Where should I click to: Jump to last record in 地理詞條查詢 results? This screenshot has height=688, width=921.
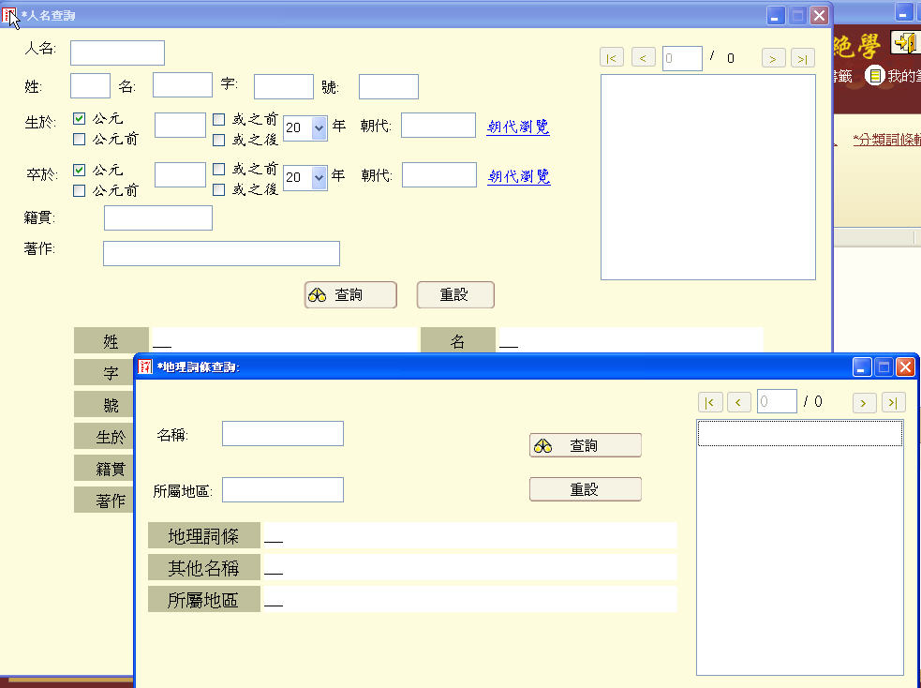[x=894, y=402]
